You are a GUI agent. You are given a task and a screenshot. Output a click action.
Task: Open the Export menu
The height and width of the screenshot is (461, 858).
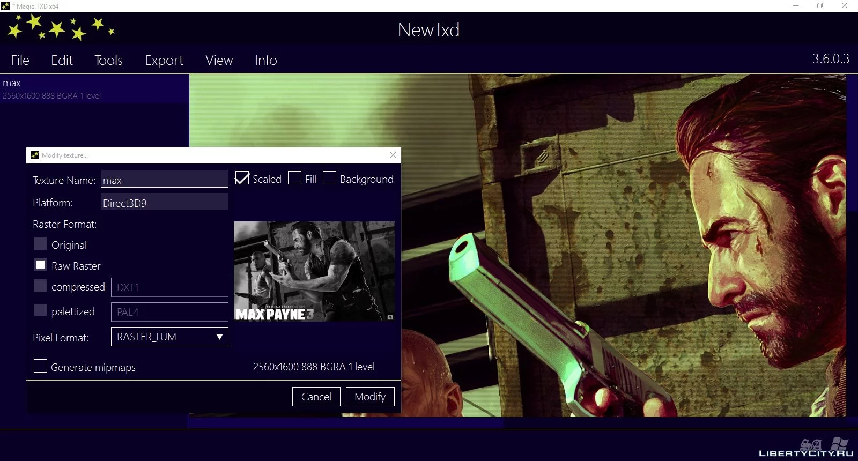(164, 60)
